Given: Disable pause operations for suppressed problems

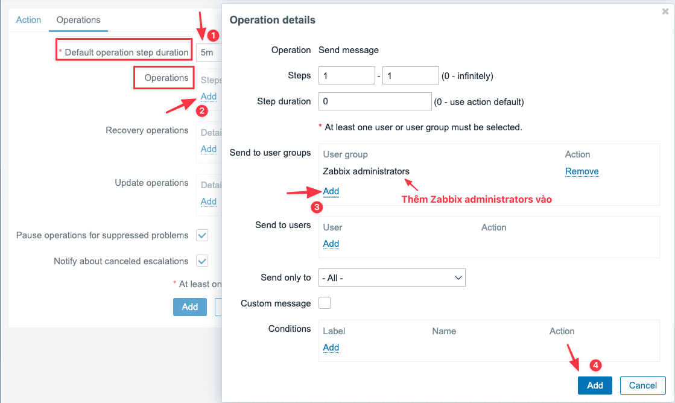Looking at the screenshot, I should pos(202,235).
